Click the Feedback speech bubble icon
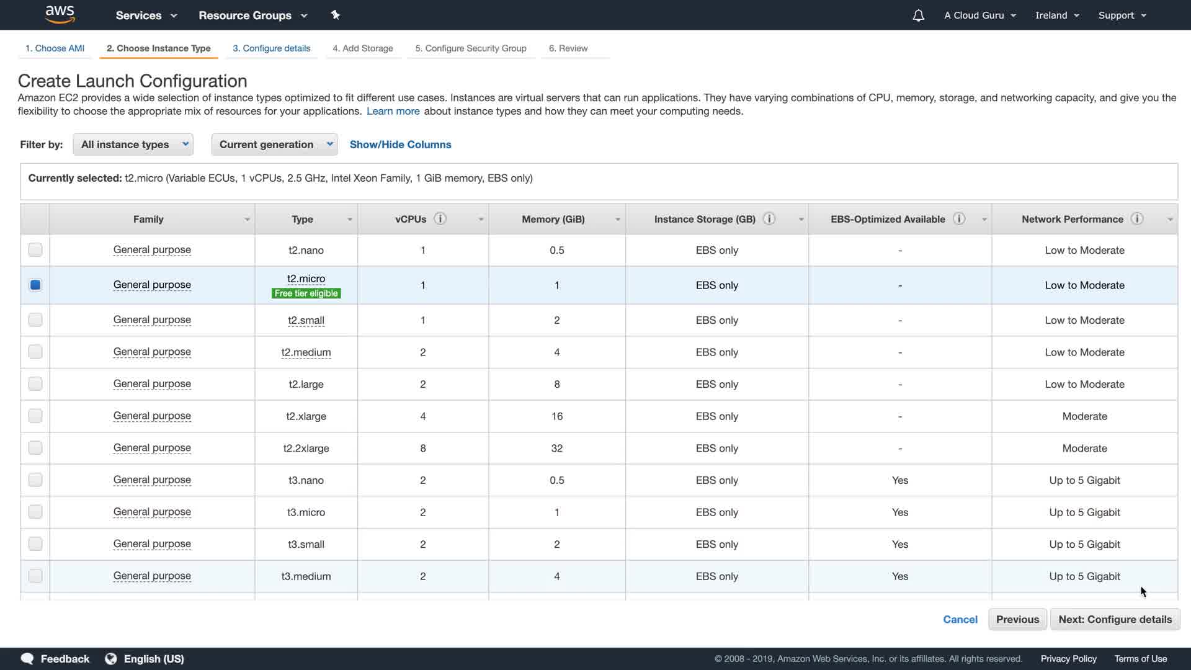Screen dimensions: 1191x670 pyautogui.click(x=27, y=659)
